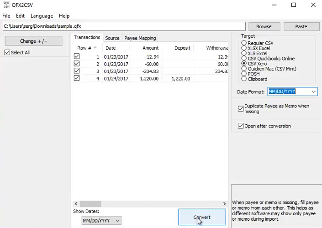Click the Browse button
Viewport: 322px width, 228px height.
(x=264, y=26)
